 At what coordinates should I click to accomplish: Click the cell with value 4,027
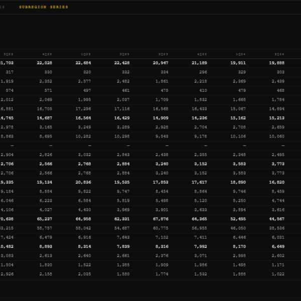pyautogui.click(x=46, y=210)
